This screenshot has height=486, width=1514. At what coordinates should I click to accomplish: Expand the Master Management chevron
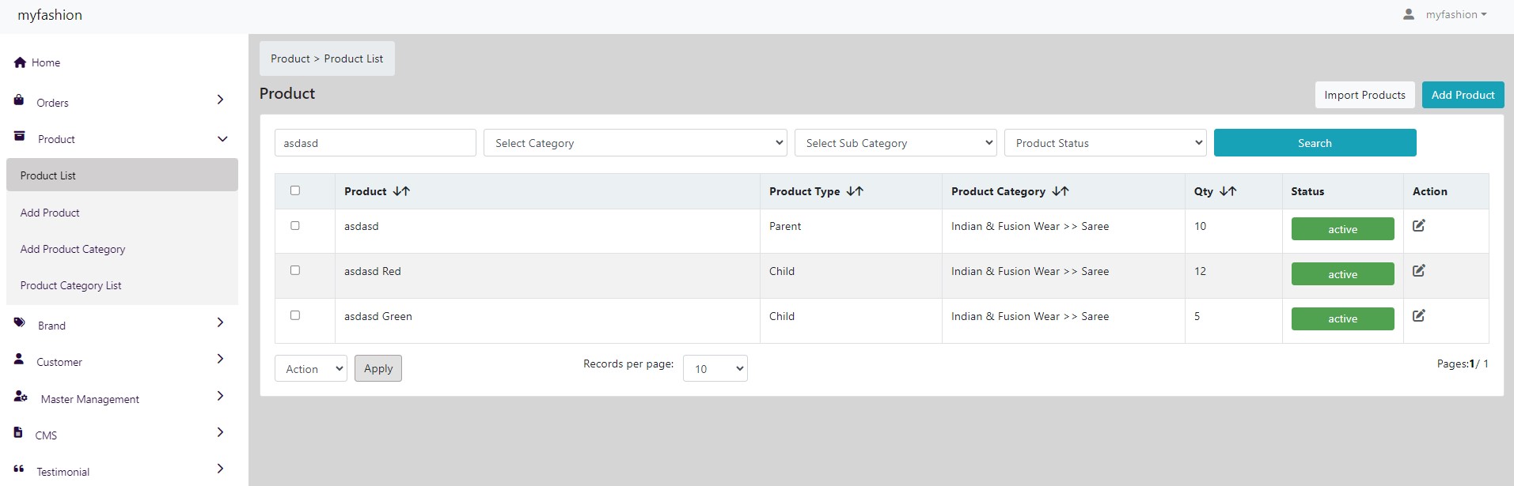[x=221, y=396]
